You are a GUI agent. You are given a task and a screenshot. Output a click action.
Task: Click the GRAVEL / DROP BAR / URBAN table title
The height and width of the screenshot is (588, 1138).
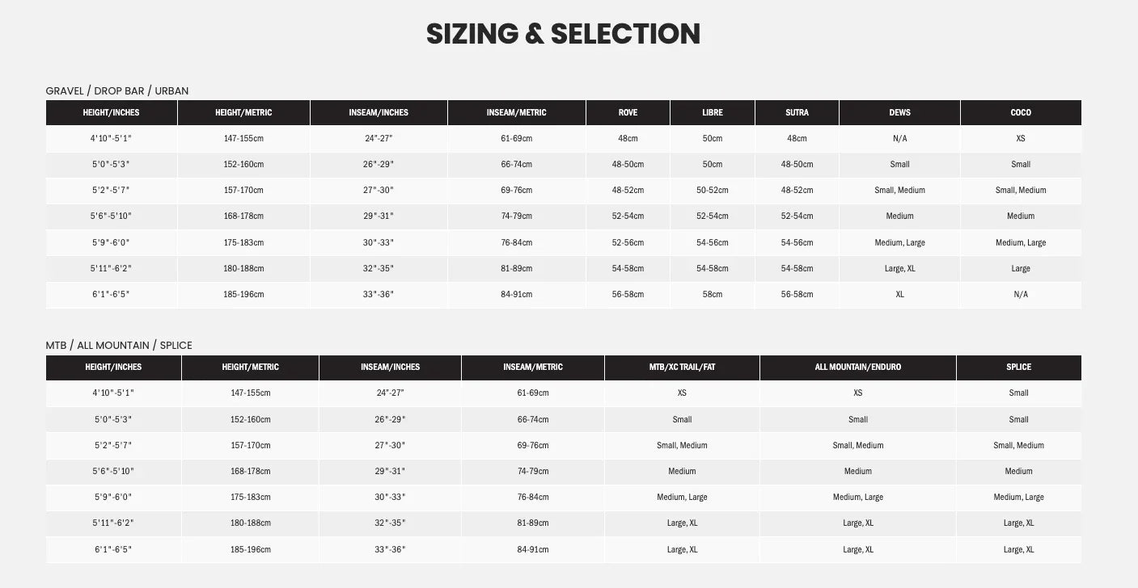(117, 91)
